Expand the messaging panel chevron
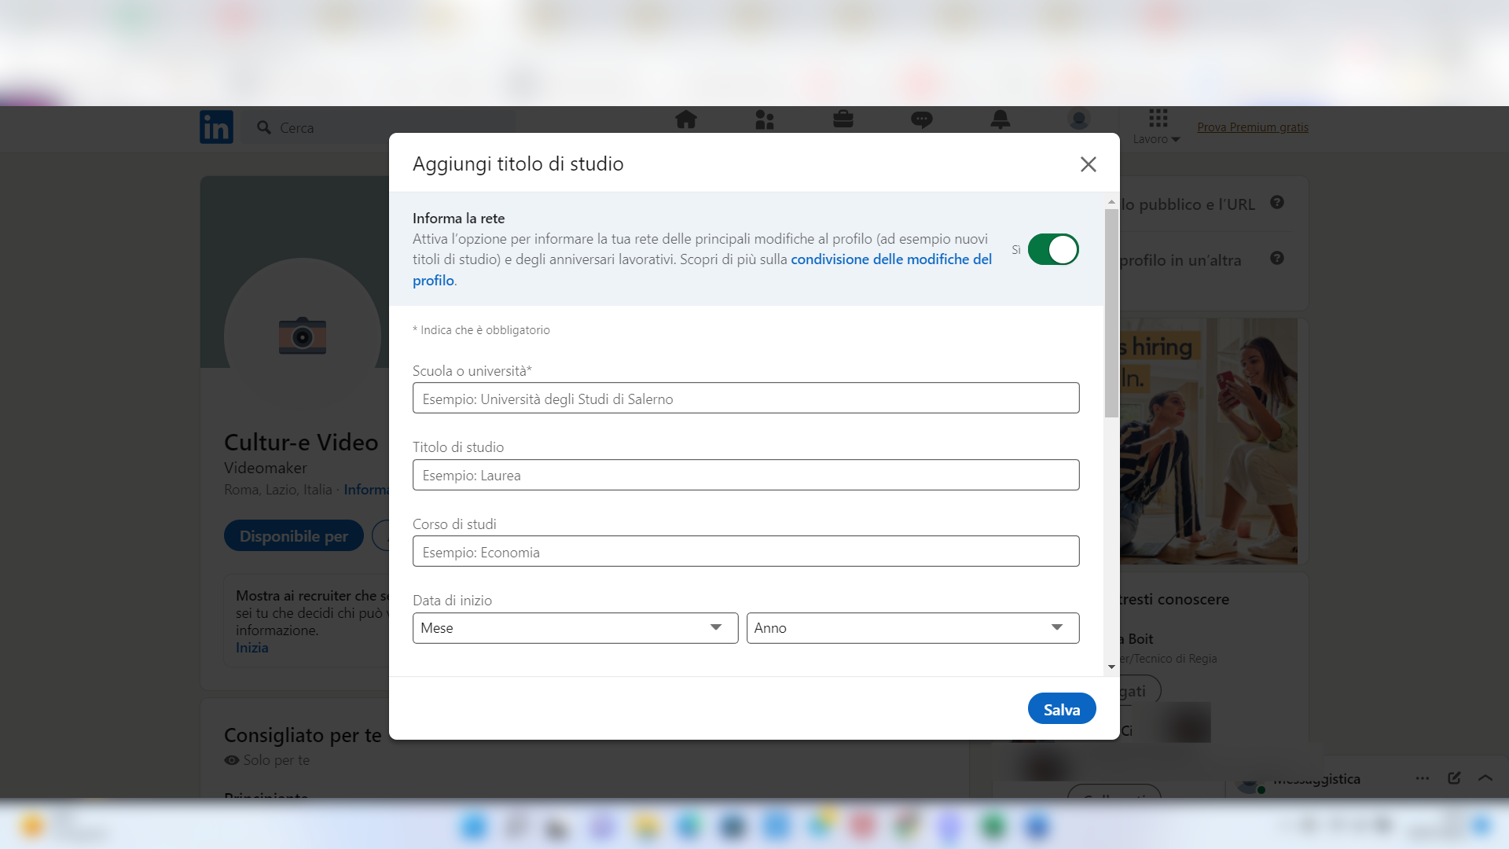Screen dimensions: 1509x849 click(1485, 777)
